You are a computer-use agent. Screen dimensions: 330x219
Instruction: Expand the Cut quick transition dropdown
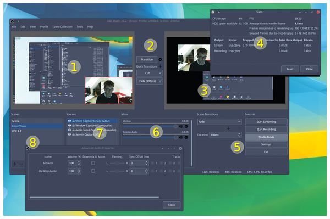(150, 73)
